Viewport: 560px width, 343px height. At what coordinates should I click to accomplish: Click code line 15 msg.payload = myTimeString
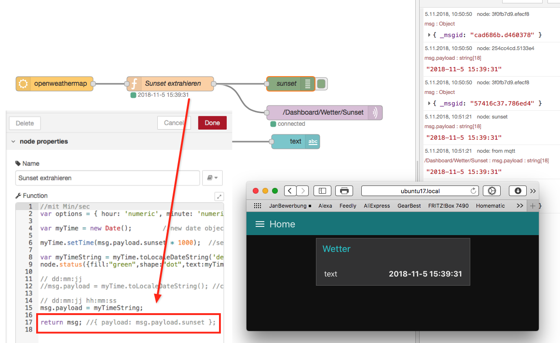(x=91, y=308)
